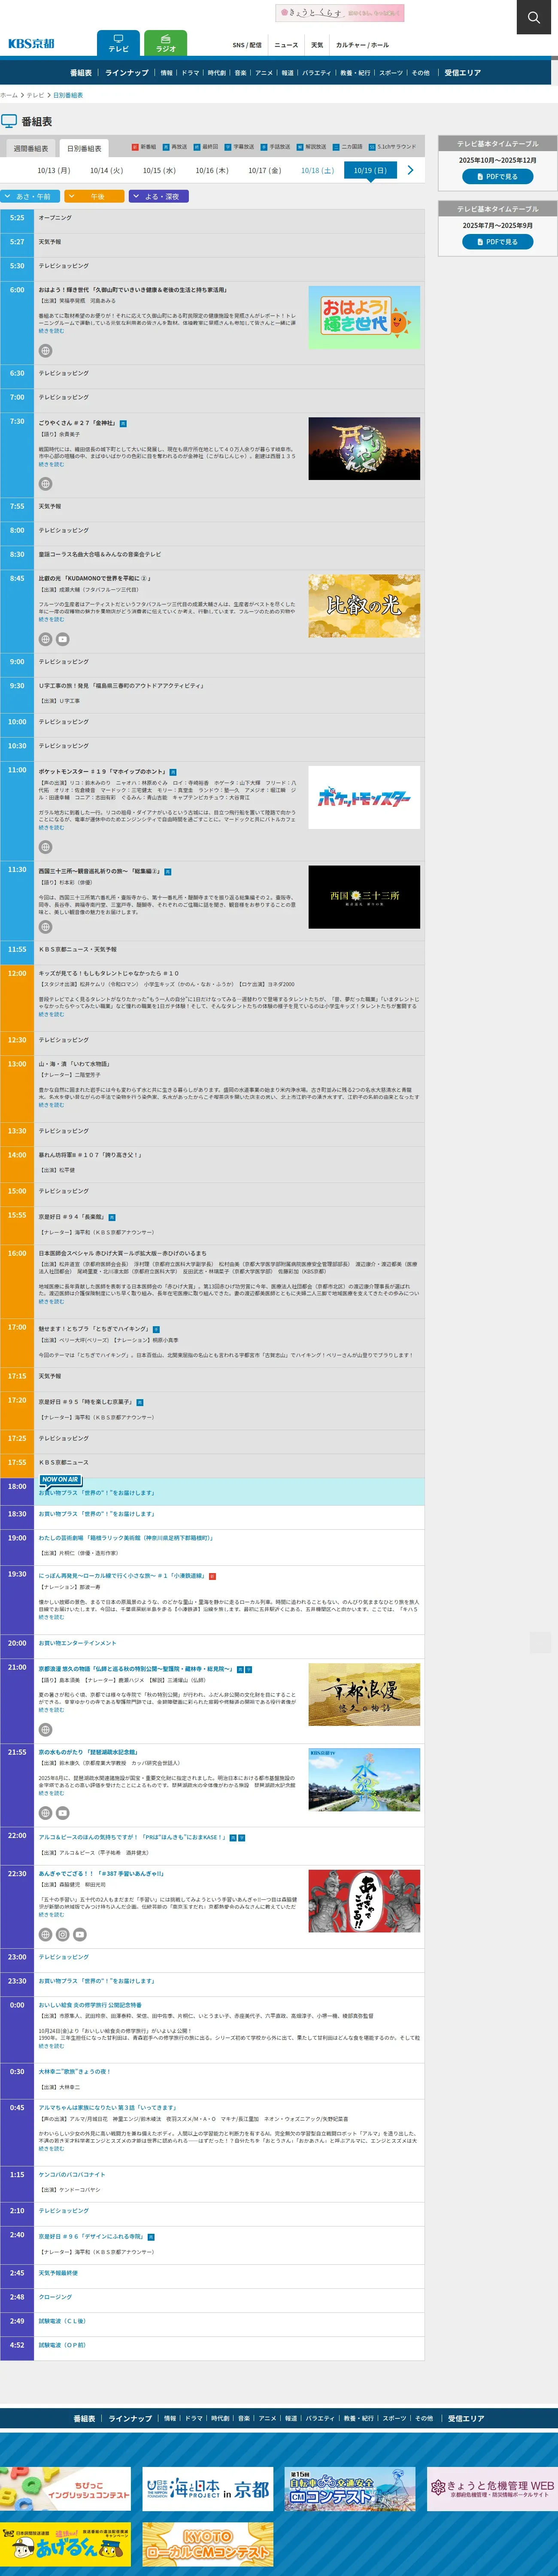Open 自転車交通安全CMコンテスト banner
This screenshot has height=2576, width=558.
pyautogui.click(x=350, y=2489)
